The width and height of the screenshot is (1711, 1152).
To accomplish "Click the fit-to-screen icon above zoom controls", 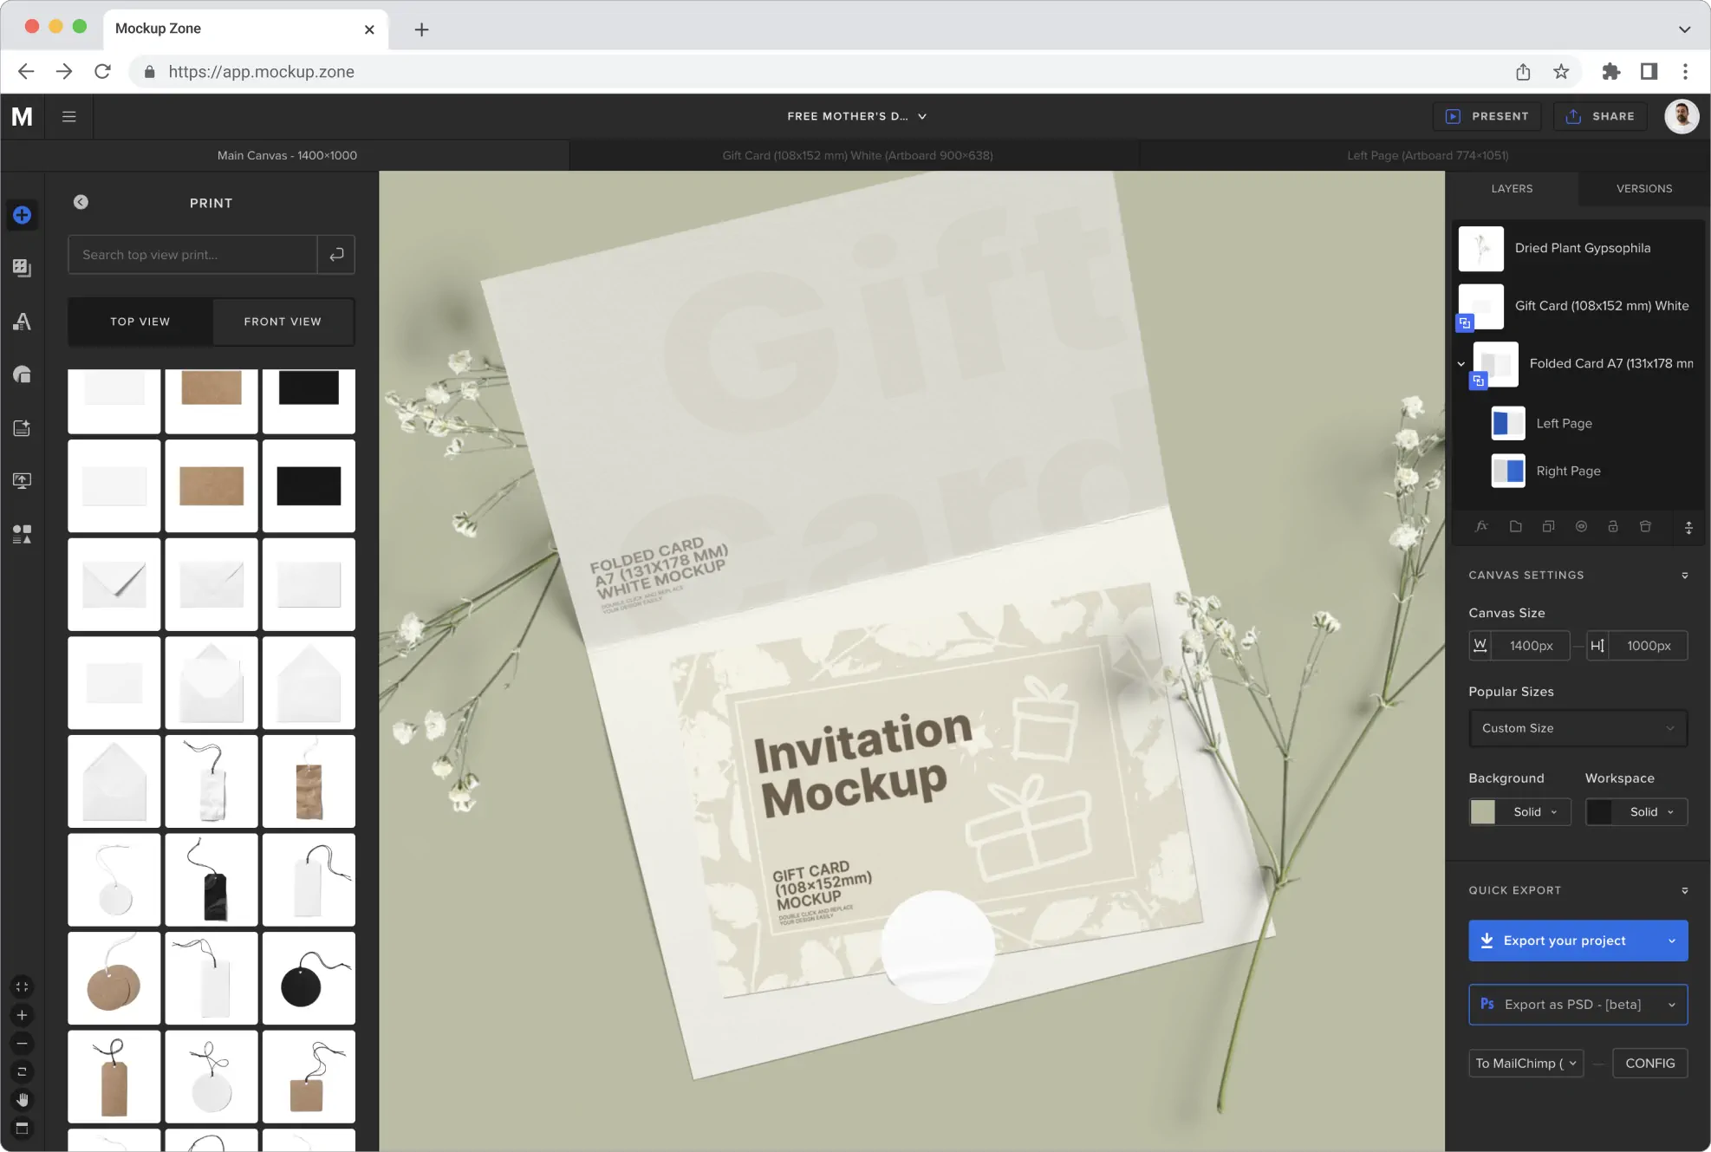I will click(x=22, y=986).
